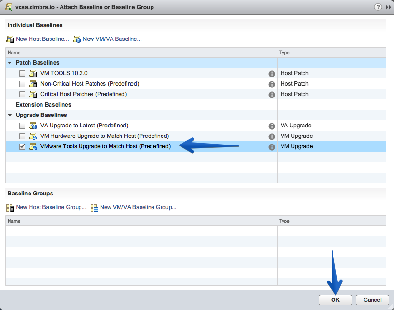
Task: Click the New VM/VA Baseline icon
Action: (77, 39)
